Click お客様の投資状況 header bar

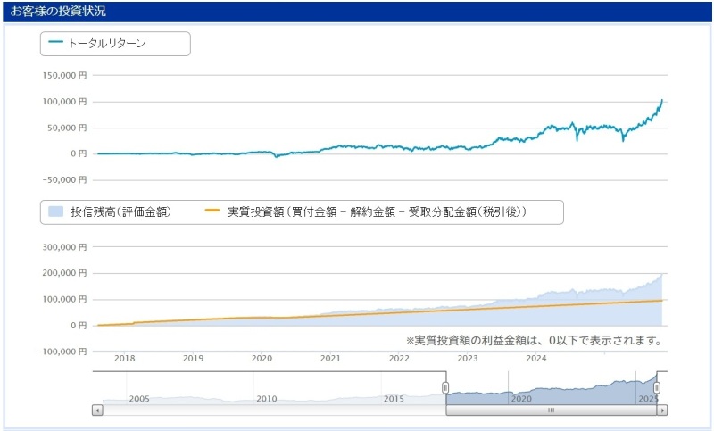pos(357,12)
